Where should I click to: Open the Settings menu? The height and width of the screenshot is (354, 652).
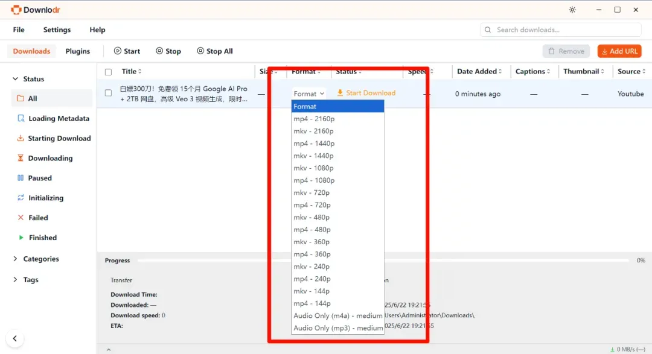pyautogui.click(x=57, y=30)
